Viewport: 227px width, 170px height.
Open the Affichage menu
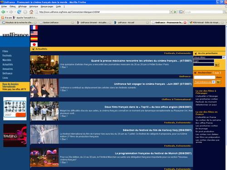coord(22,6)
